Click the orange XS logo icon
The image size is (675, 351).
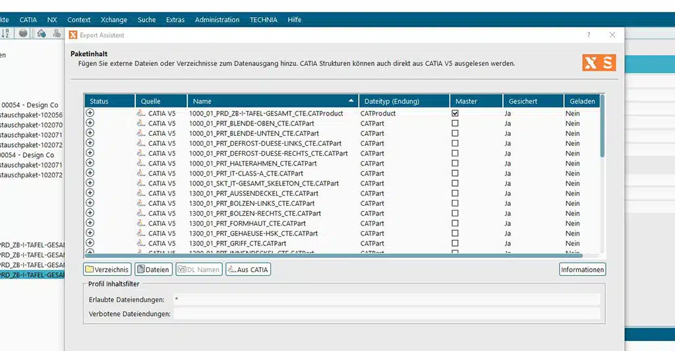click(599, 63)
